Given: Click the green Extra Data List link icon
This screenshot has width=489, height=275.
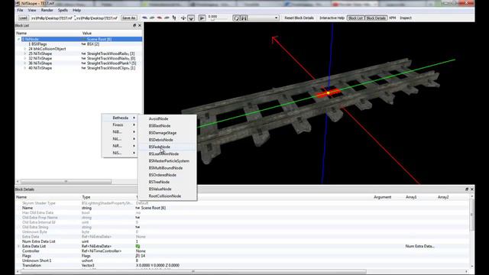Looking at the screenshot, I should pyautogui.click(x=138, y=246).
